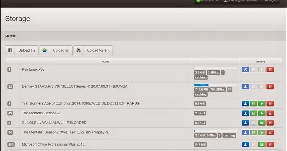Screen dimensions: 287x151
Task: Select The Mentalist Season 2 name
Action: (41, 113)
